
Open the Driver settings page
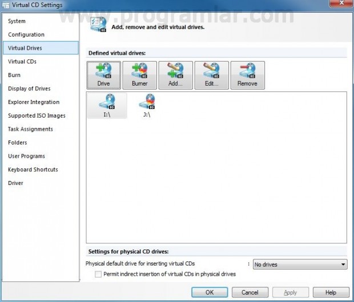(41, 183)
